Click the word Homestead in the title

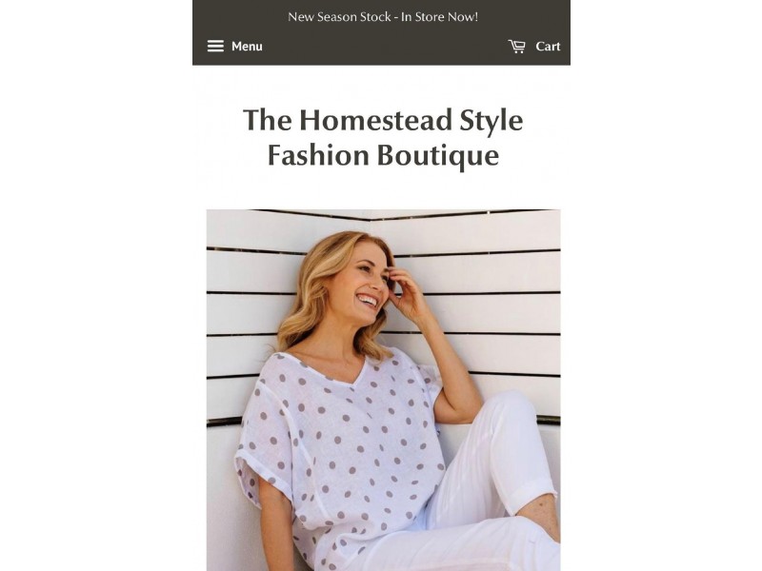coord(375,120)
